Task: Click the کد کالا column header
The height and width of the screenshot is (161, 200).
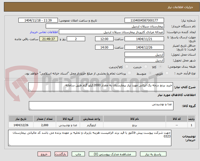Action: click(x=177, y=119)
